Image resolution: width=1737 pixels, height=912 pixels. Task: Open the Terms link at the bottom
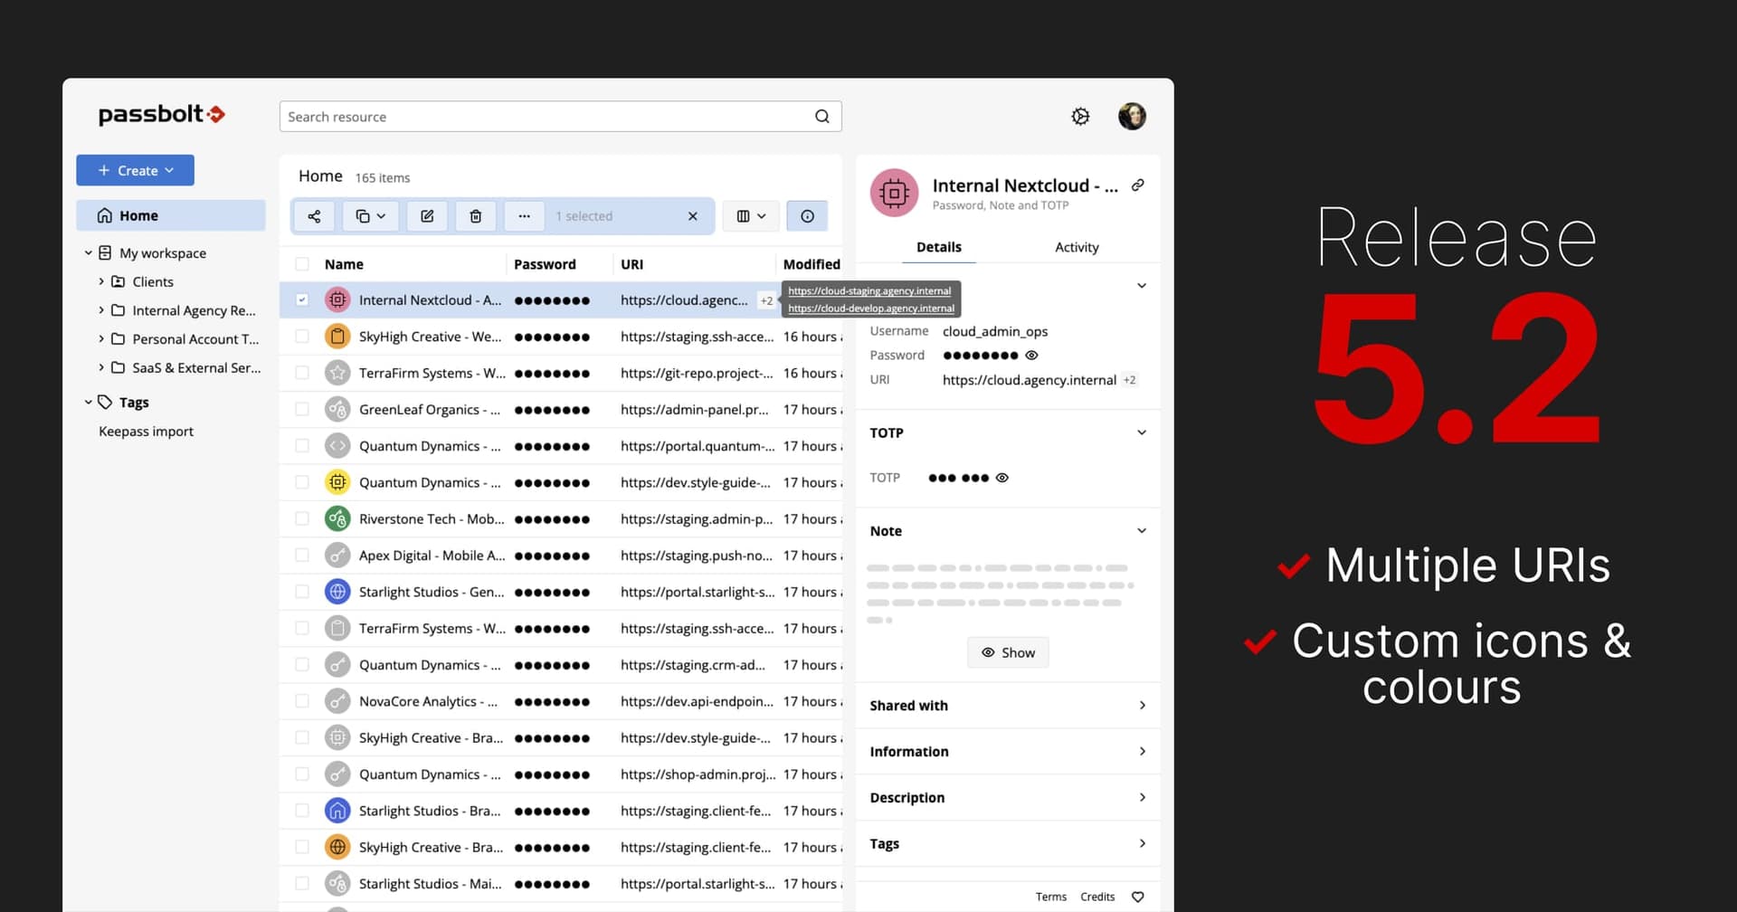click(1050, 897)
